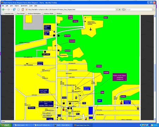Open the Back button history dropdown arrow
Screen dimensions: 159x127
click(6, 10)
